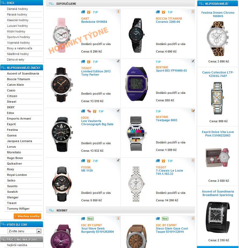Open Sportovní hodinky section
Viewport: 239px width, 248px height.
[x=19, y=37]
